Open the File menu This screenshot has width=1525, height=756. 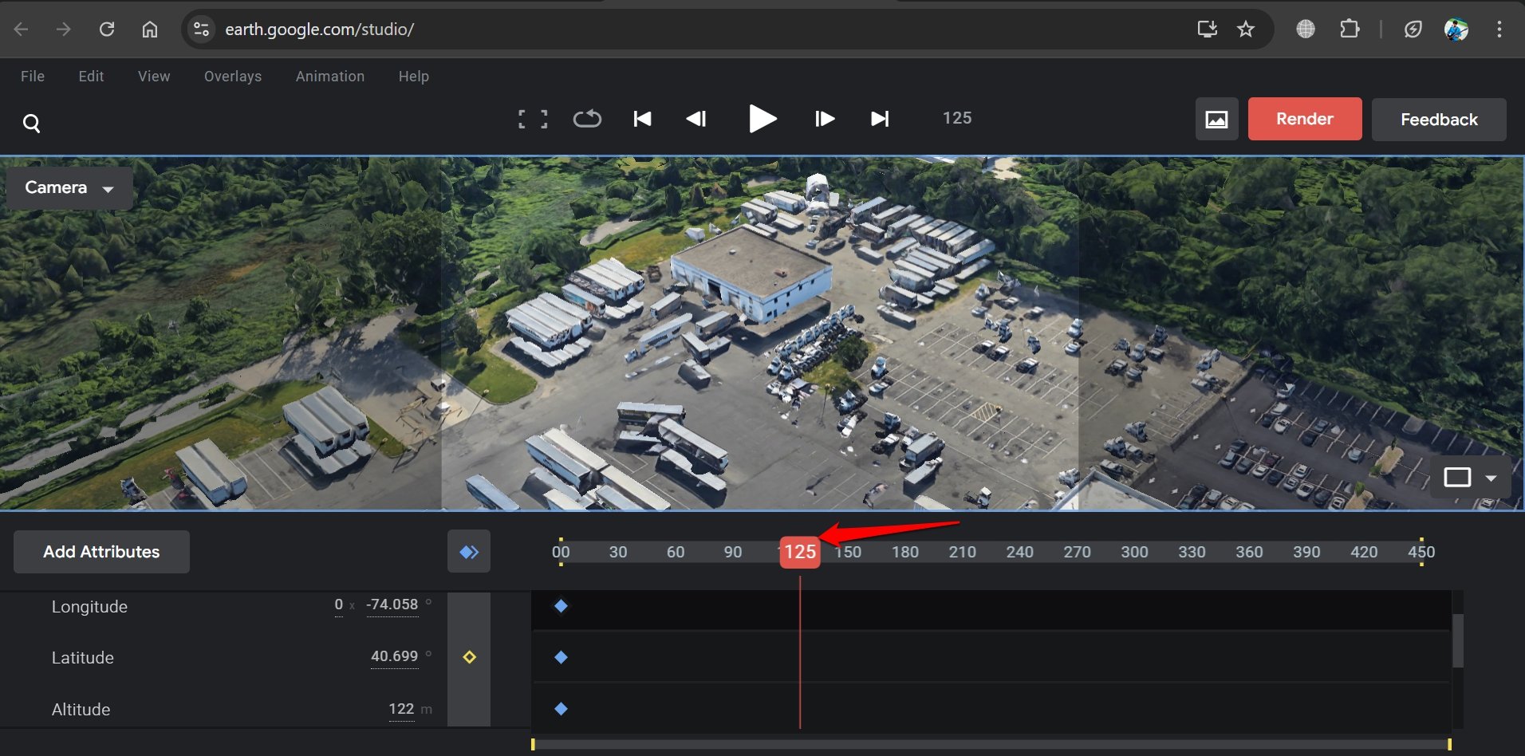[x=33, y=77]
